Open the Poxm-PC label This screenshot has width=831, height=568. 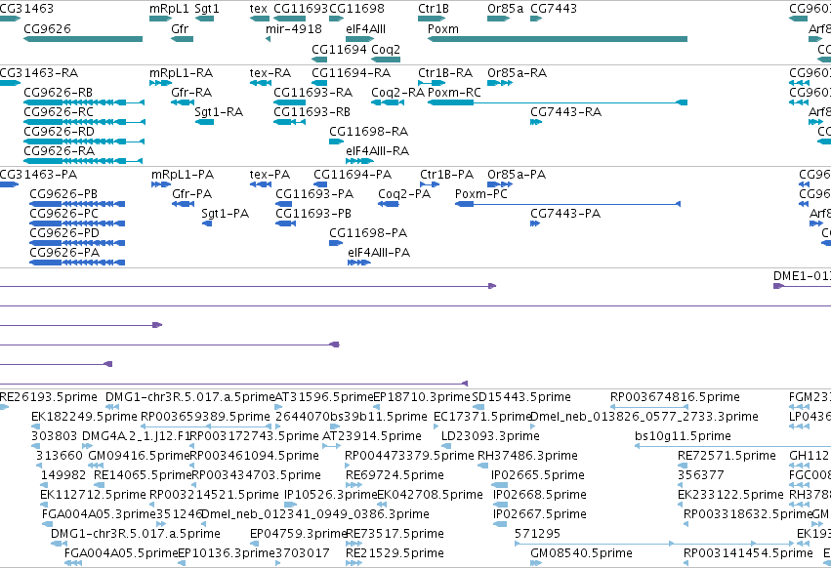click(x=481, y=194)
